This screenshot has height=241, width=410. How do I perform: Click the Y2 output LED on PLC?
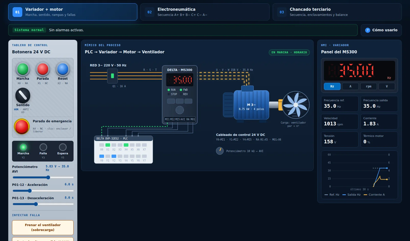click(x=114, y=156)
